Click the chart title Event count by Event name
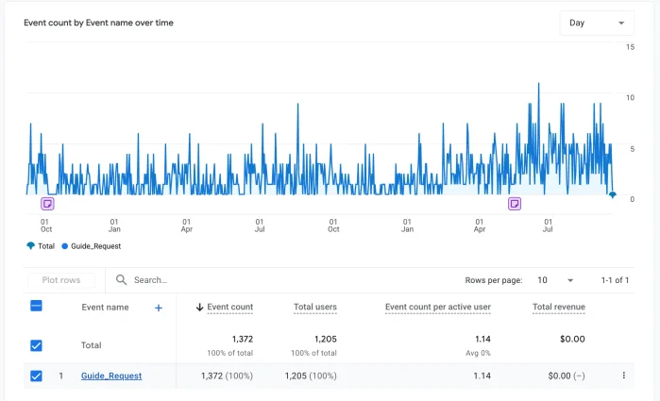The width and height of the screenshot is (660, 401). [98, 23]
